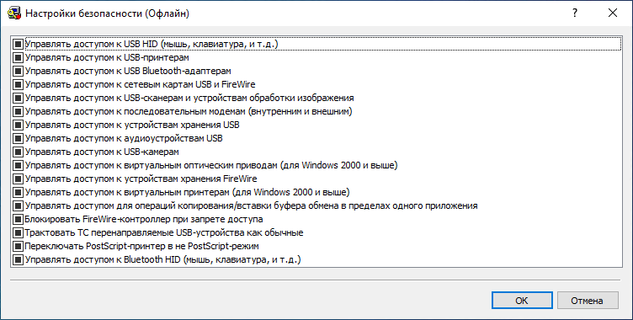This screenshot has width=633, height=320.
Task: Select row text about последовательным модемам
Action: click(189, 111)
